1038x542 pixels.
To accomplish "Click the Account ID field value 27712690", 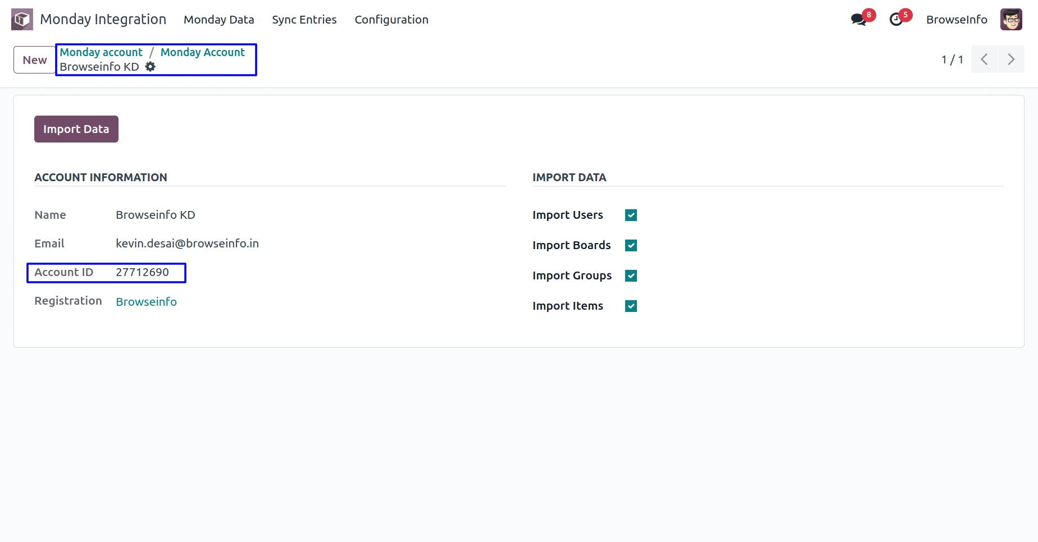I will click(142, 273).
